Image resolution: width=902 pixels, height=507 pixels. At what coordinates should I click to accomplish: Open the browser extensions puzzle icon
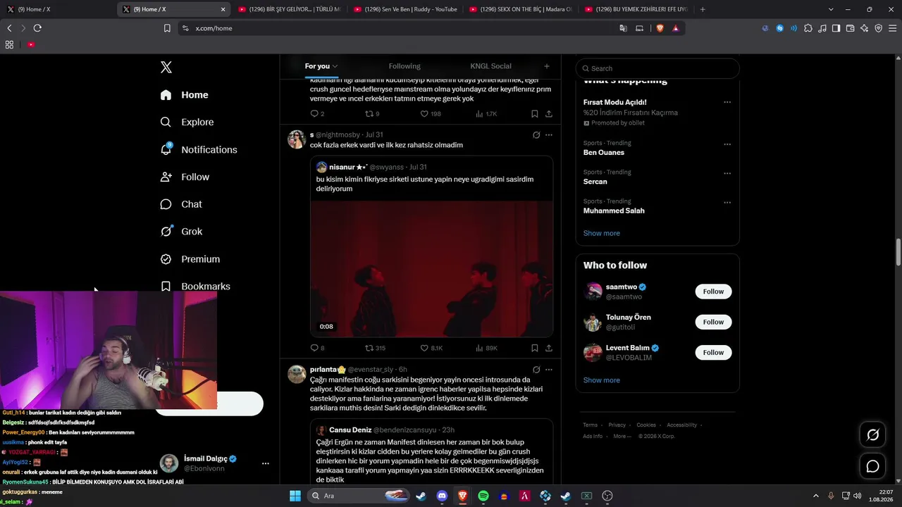pyautogui.click(x=808, y=28)
